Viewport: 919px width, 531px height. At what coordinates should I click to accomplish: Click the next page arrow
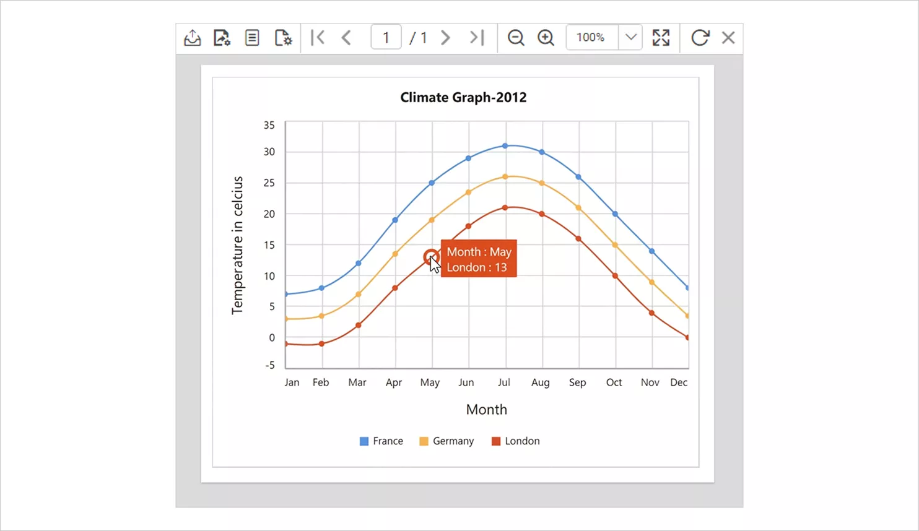coord(445,37)
